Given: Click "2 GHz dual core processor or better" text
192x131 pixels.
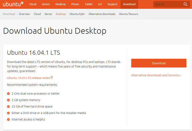Looking at the screenshot, I should (x=36, y=94).
